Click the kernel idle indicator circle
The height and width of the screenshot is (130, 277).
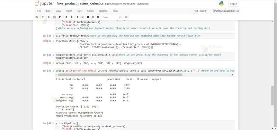[x=238, y=11]
